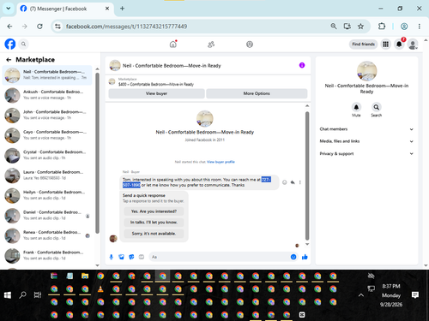The height and width of the screenshot is (321, 429).
Task: Expand Media, files and links section
Action: pos(366,141)
